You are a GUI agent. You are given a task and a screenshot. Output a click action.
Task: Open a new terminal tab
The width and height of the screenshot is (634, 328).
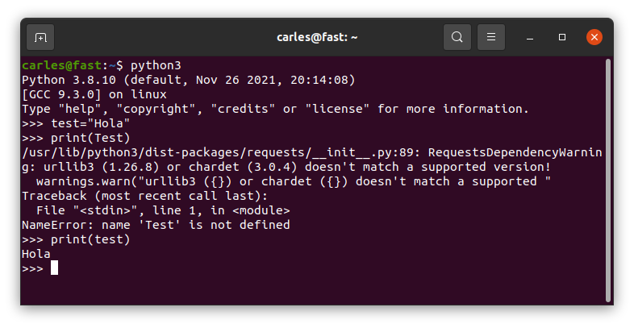point(40,38)
